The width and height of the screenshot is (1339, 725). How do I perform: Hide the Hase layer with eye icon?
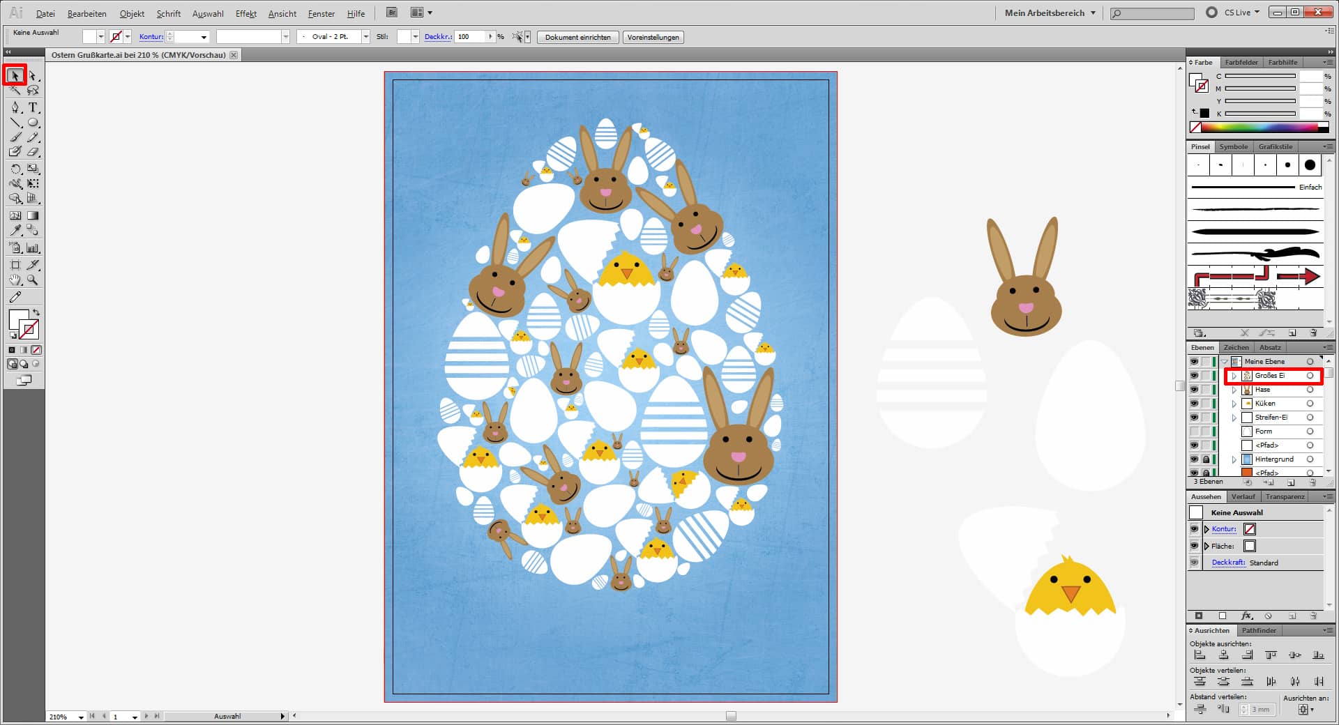(1194, 390)
